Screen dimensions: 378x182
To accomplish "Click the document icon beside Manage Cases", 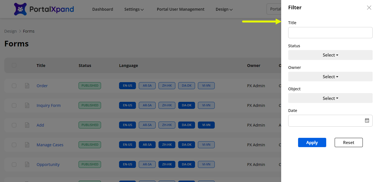I will click(27, 145).
